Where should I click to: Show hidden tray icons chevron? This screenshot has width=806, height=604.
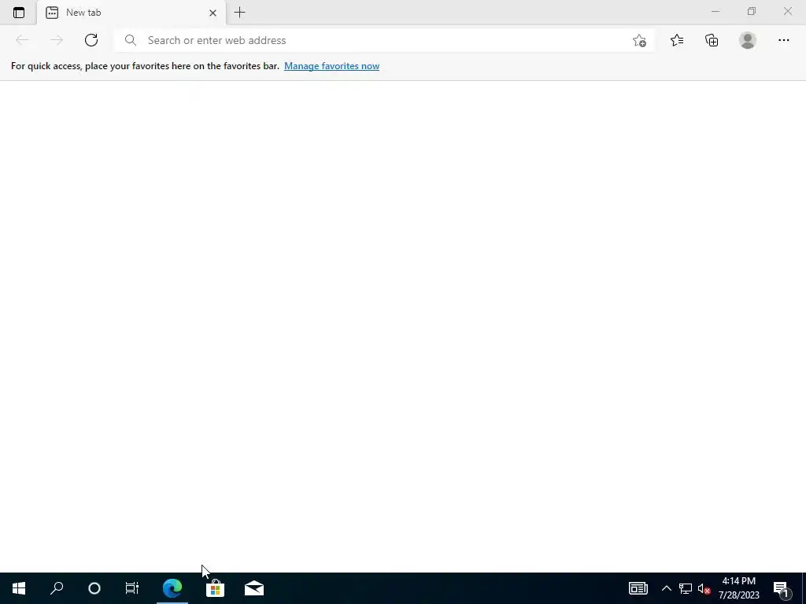point(666,588)
